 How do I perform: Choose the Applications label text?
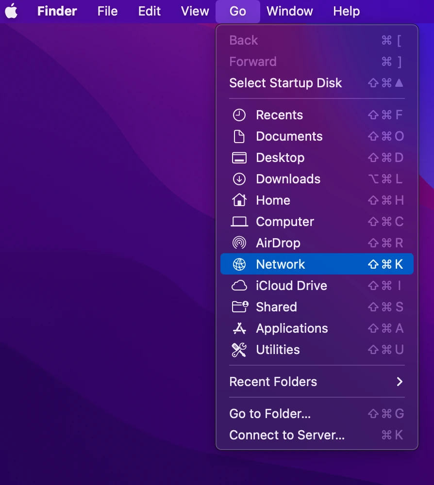pos(292,328)
